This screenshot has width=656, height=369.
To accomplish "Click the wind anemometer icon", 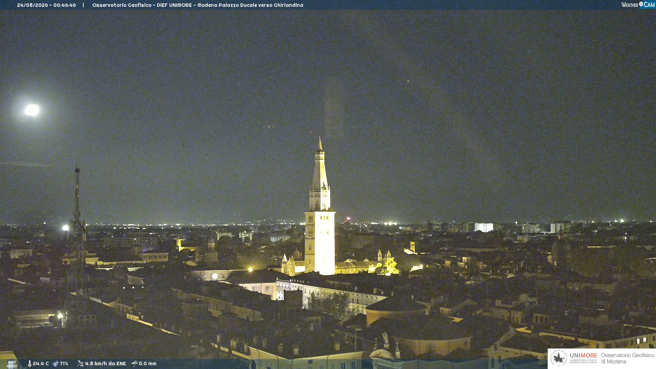I will point(80,364).
